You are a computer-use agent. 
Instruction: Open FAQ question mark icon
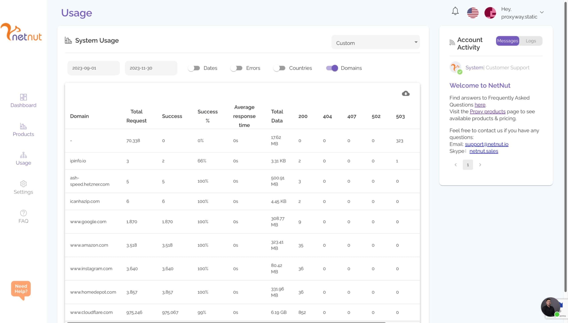coord(23,217)
